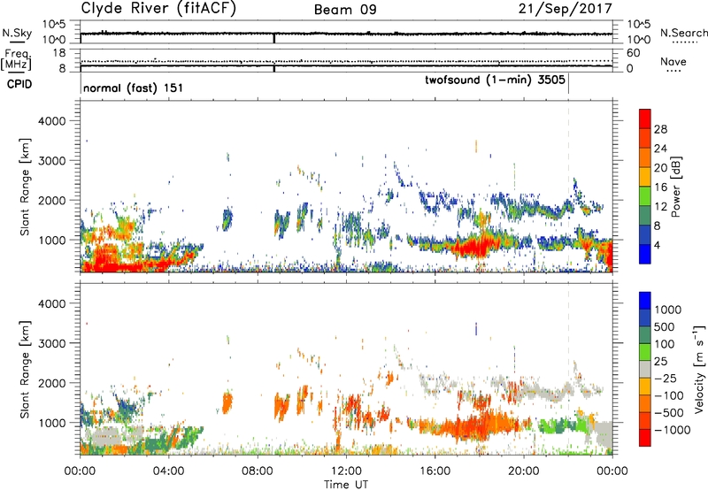This screenshot has width=708, height=490.
Task: Click the 'Beam 09' label
Action: (345, 10)
